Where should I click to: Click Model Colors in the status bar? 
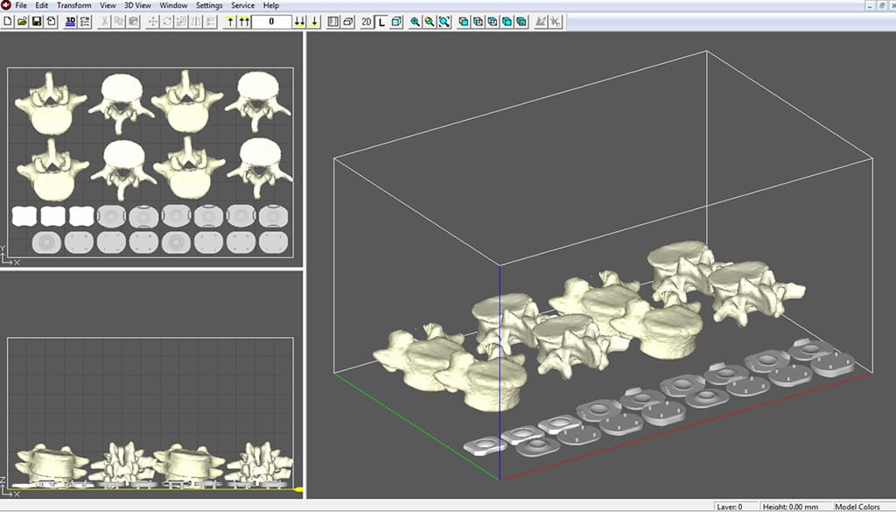click(857, 507)
